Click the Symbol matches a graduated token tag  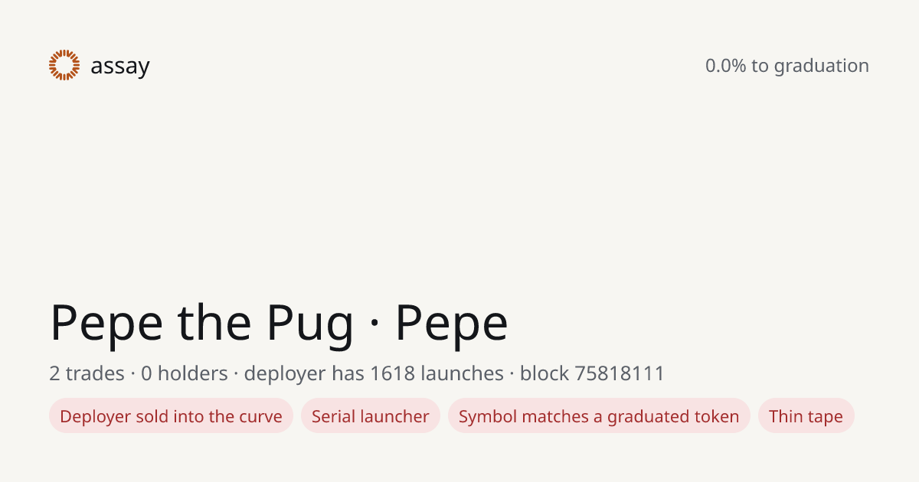599,416
